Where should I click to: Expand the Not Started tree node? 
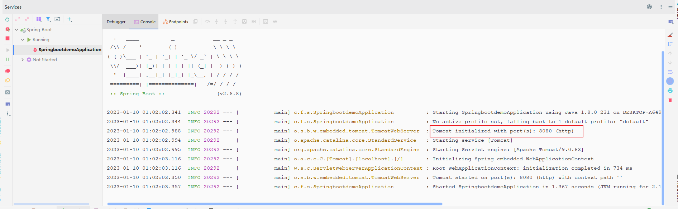(23, 60)
